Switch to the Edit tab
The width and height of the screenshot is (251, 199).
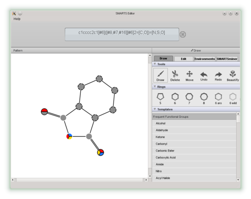[x=183, y=59]
